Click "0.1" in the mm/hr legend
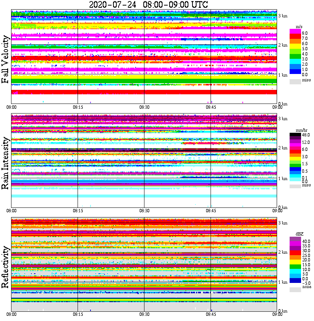 click(x=305, y=178)
